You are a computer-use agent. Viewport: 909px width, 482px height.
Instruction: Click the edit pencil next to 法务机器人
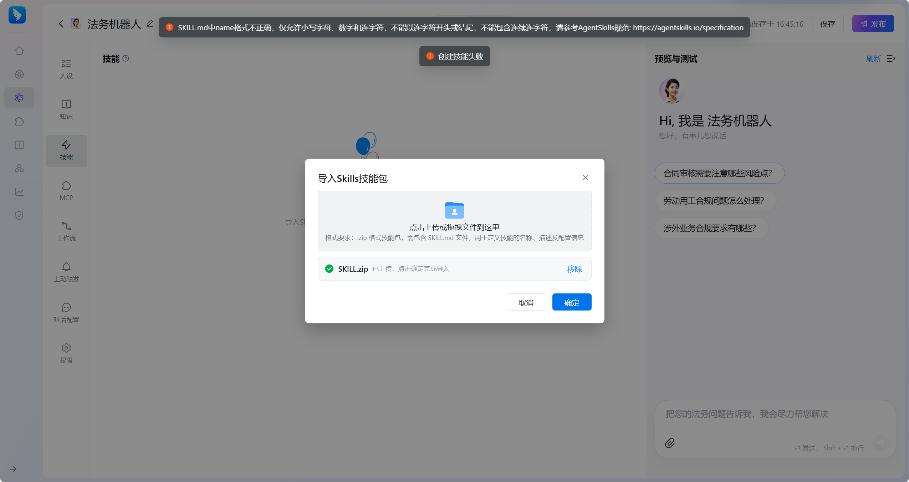click(150, 24)
